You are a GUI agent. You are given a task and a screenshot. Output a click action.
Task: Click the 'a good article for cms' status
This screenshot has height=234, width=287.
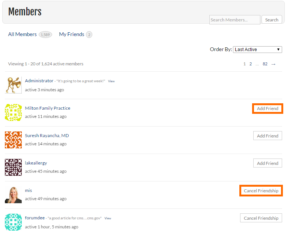click(75, 218)
